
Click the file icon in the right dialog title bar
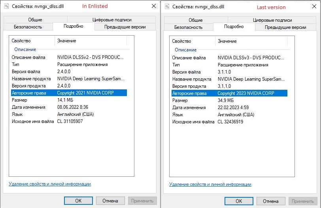[x=167, y=6]
